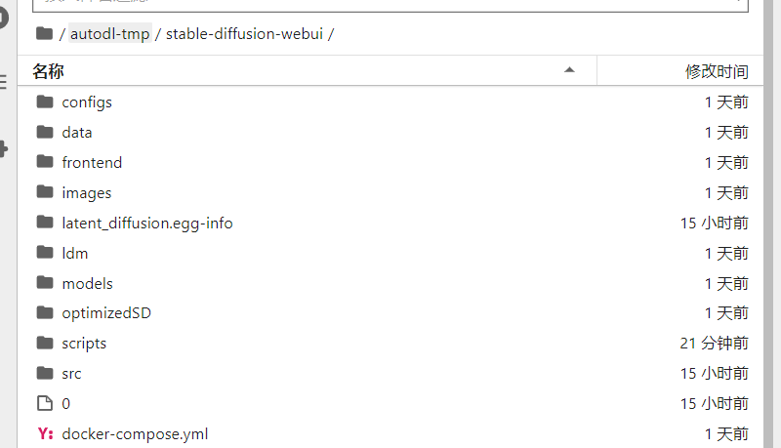Click the docker-compose.yml YAML file icon
Image resolution: width=781 pixels, height=448 pixels.
click(x=44, y=434)
